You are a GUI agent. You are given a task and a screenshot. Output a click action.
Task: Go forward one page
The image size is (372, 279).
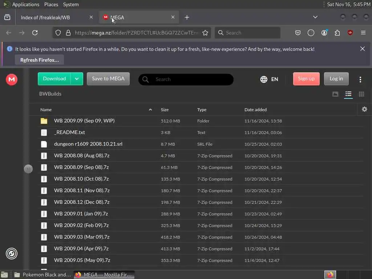pos(22,33)
